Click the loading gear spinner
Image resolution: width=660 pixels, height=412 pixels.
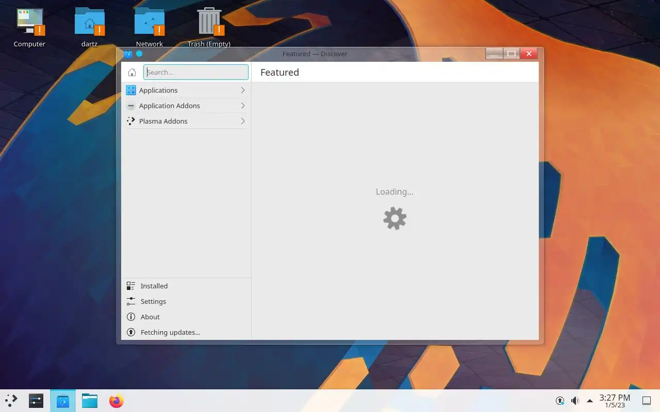(395, 218)
